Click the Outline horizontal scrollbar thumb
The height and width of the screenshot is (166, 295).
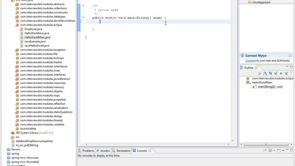[x=266, y=144]
